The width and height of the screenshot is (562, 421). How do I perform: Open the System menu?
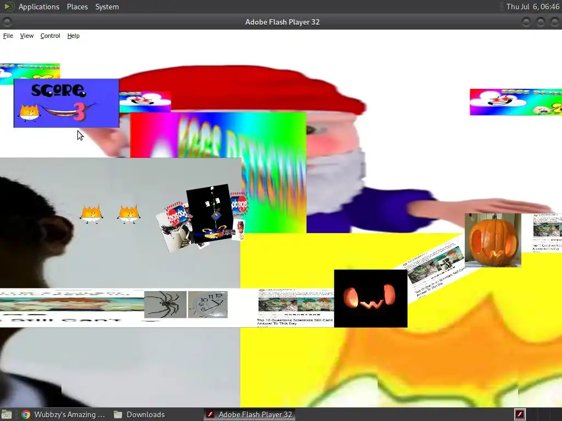coord(107,7)
